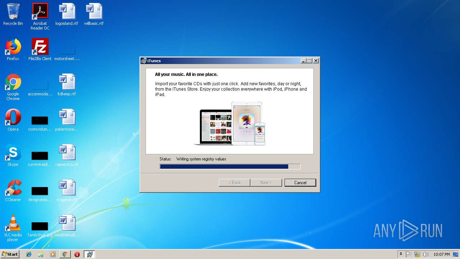
Task: Open the Skype desktop shortcut
Action: tap(13, 155)
